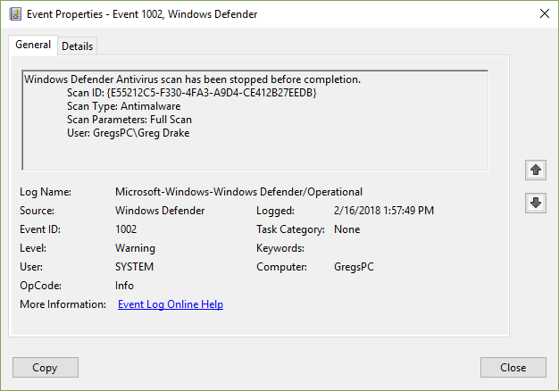Click the Event ID value 1002
The height and width of the screenshot is (391, 559).
point(126,229)
